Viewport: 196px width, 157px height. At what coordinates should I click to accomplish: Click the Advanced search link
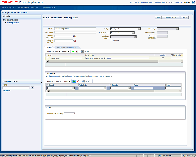(7, 91)
